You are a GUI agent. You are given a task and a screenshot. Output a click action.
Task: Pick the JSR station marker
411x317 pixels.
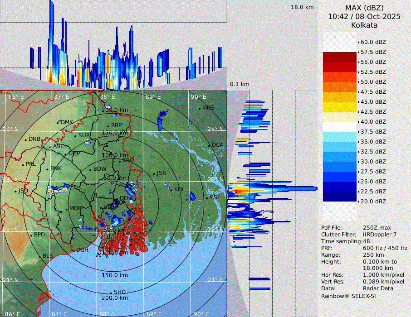pyautogui.click(x=154, y=173)
